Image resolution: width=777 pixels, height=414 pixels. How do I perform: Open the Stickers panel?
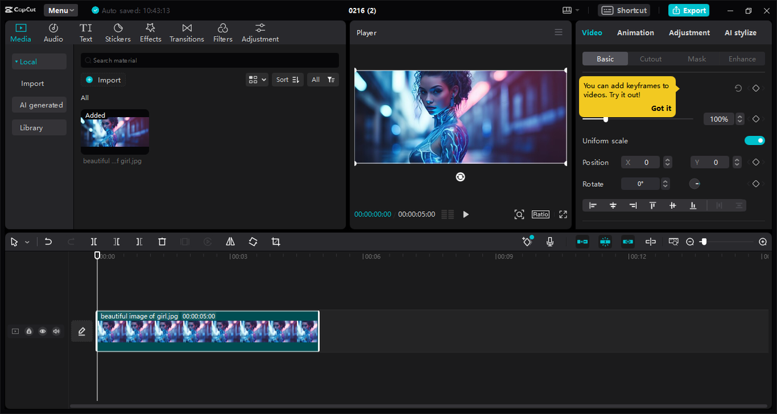coord(118,33)
